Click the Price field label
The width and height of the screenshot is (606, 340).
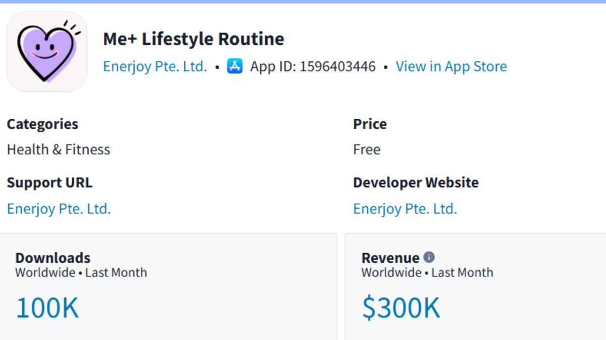370,124
